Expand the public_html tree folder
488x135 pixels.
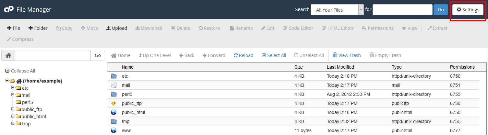[x=13, y=116]
